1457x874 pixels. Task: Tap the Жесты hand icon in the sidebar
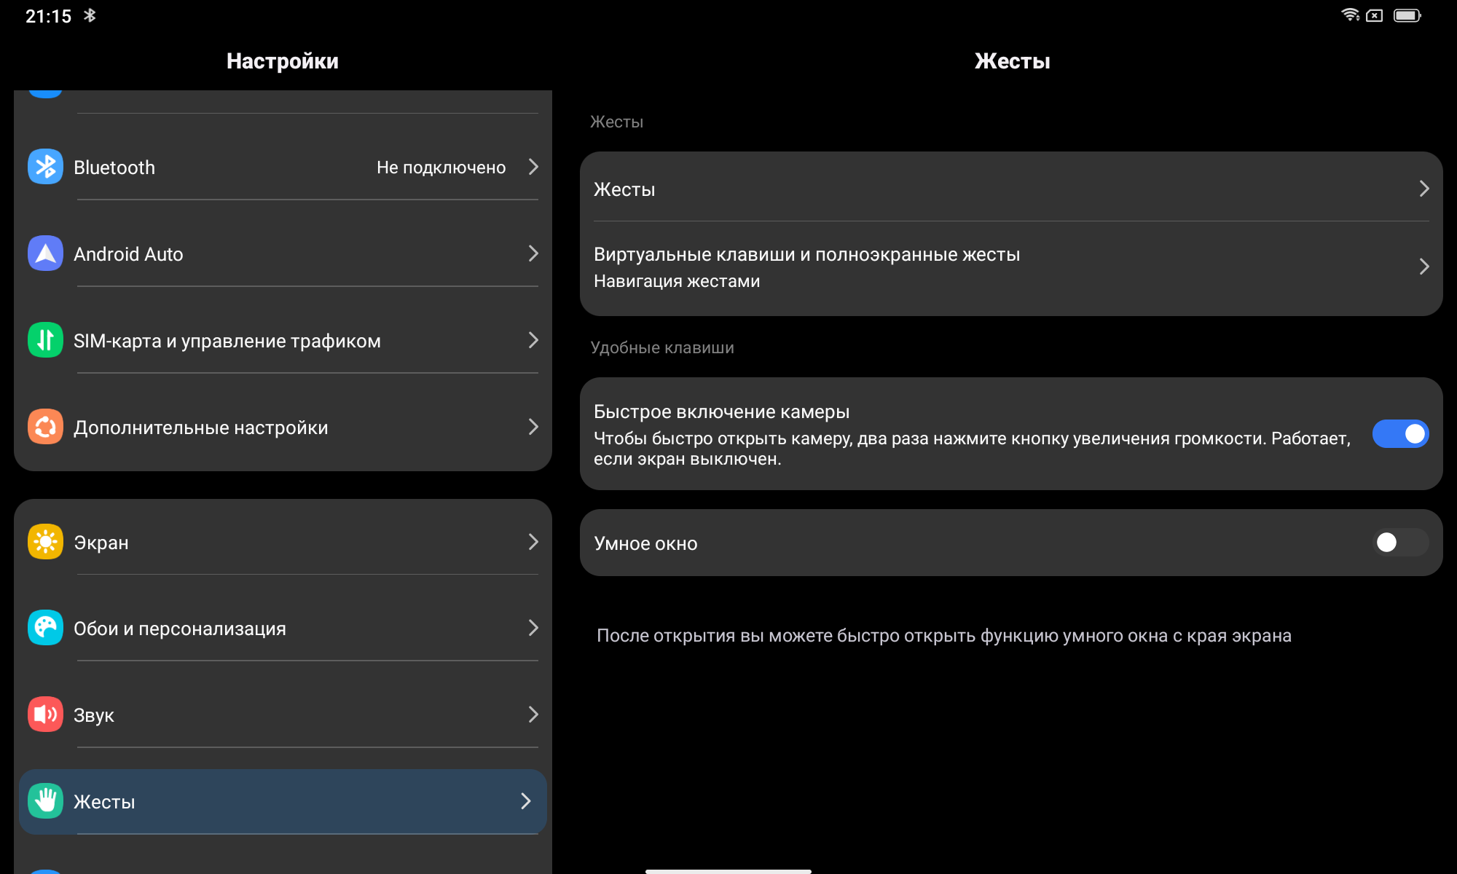tap(45, 801)
